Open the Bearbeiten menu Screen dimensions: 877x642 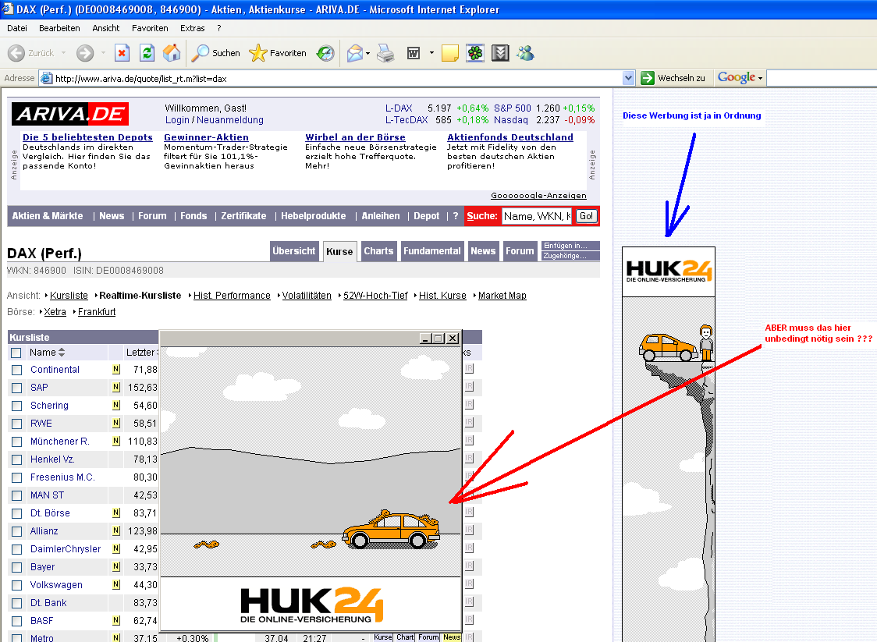[x=59, y=28]
